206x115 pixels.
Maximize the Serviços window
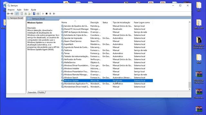tap(180, 5)
